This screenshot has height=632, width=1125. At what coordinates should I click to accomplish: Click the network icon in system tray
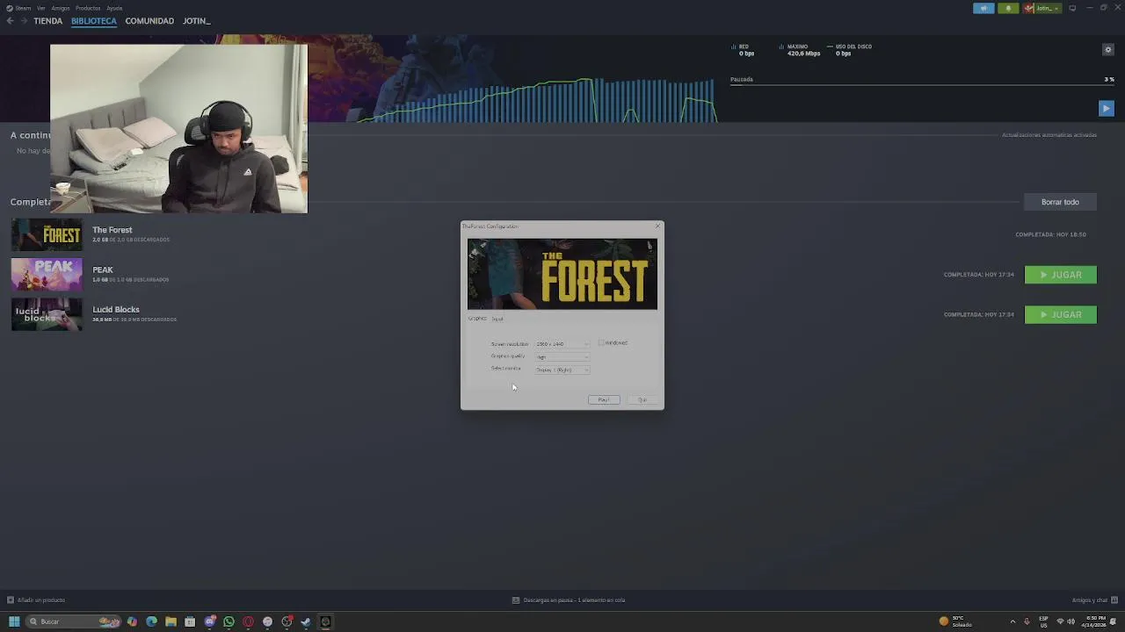click(1060, 621)
